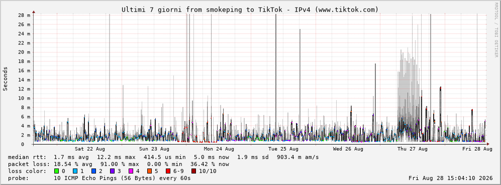
Task: Click the purple loss 3 swatch
Action: coord(113,171)
